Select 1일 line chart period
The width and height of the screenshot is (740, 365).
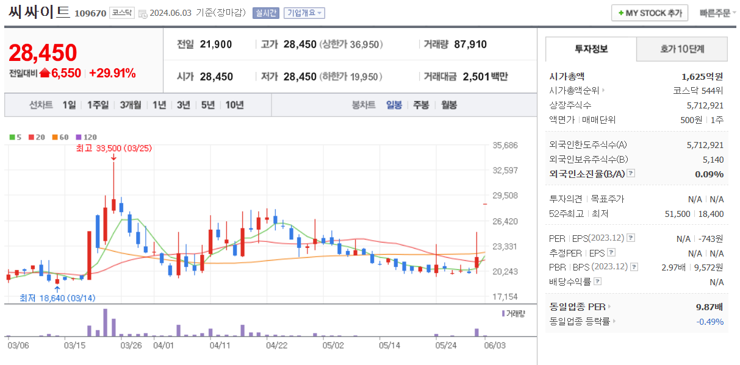69,105
